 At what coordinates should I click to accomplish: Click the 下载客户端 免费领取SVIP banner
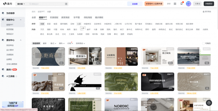13,104
